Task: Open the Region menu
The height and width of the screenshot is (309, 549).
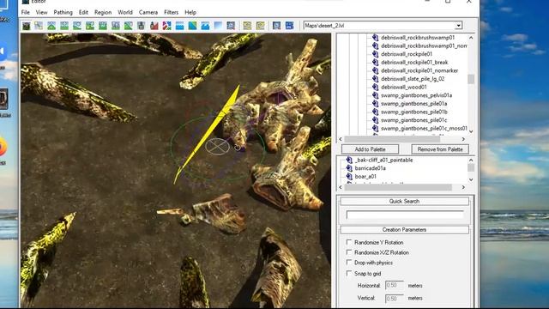Action: click(x=103, y=12)
